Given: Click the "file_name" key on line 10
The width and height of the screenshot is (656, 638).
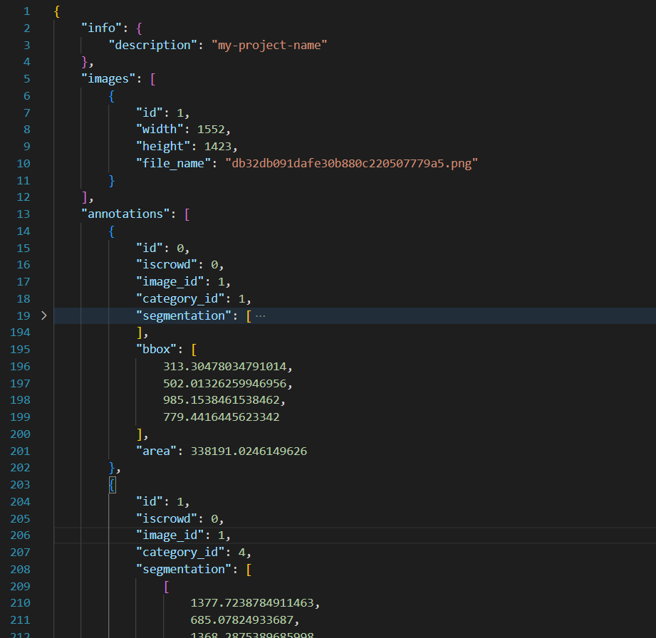Looking at the screenshot, I should 174,164.
